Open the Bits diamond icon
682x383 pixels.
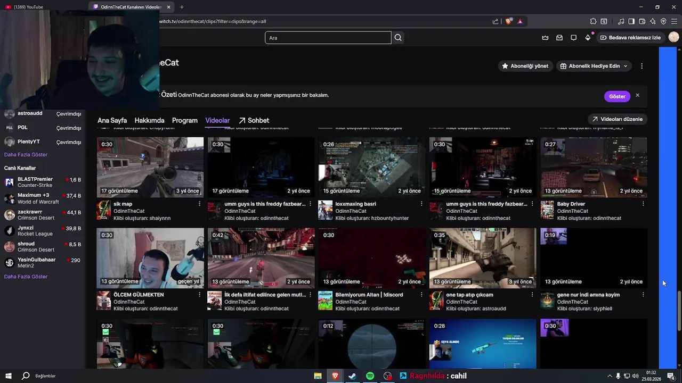[x=588, y=38]
